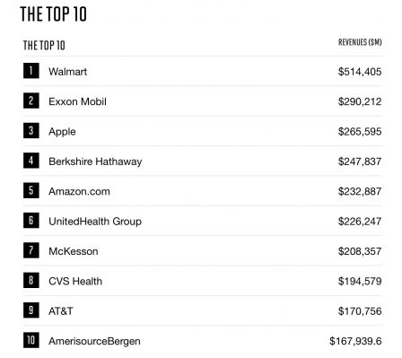
Task: Click the rank 1 badge beside Walmart
Action: (31, 71)
